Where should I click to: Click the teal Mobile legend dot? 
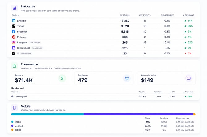(12, 122)
